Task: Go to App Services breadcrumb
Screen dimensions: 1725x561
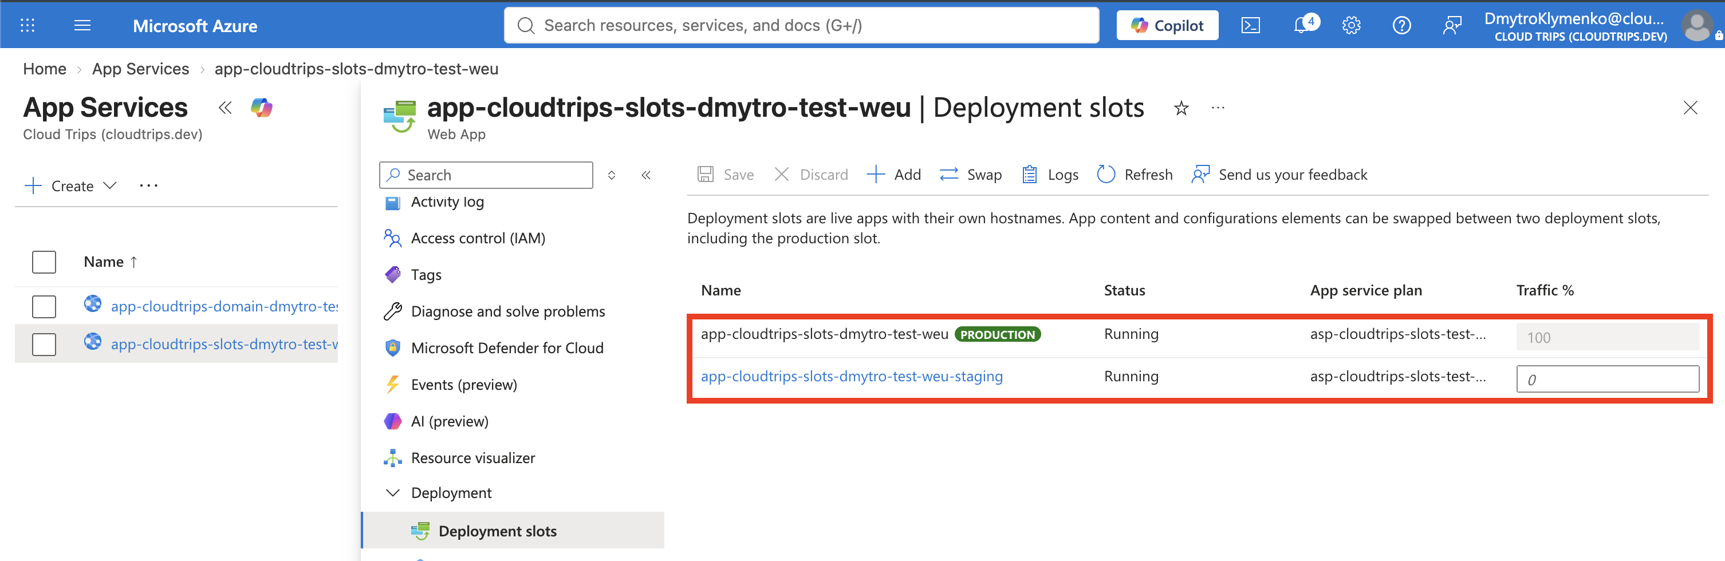Action: click(141, 69)
